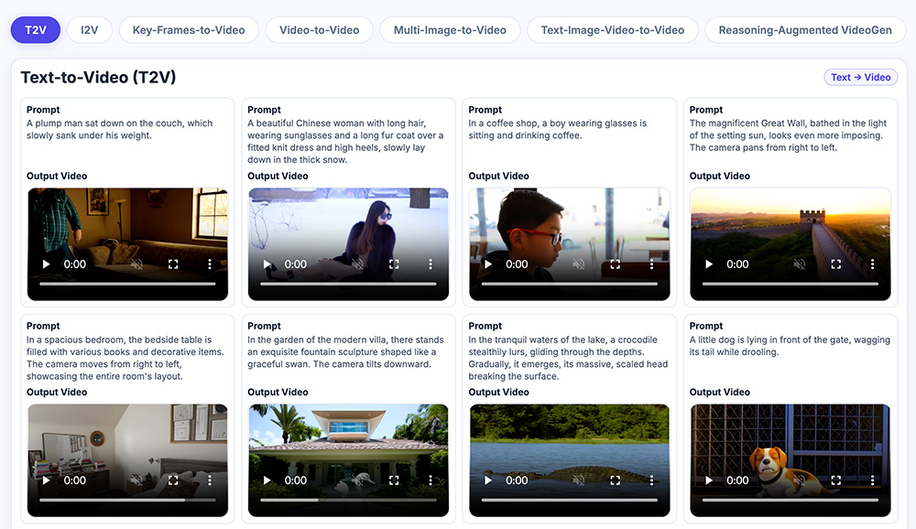
Task: Toggle mute on the Great Wall video
Action: click(799, 264)
